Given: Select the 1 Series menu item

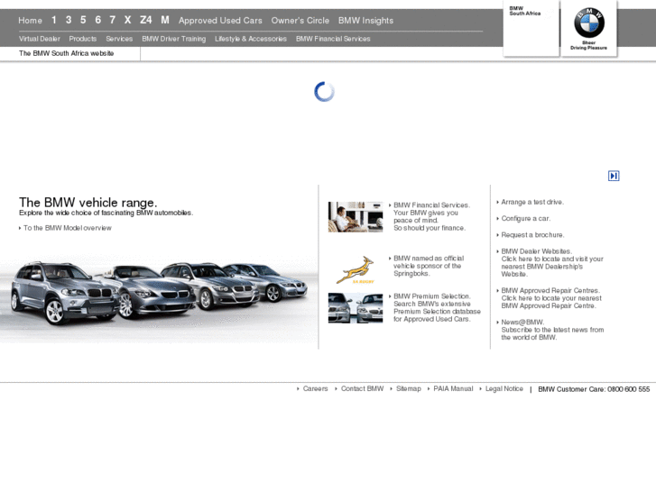Looking at the screenshot, I should (x=53, y=20).
